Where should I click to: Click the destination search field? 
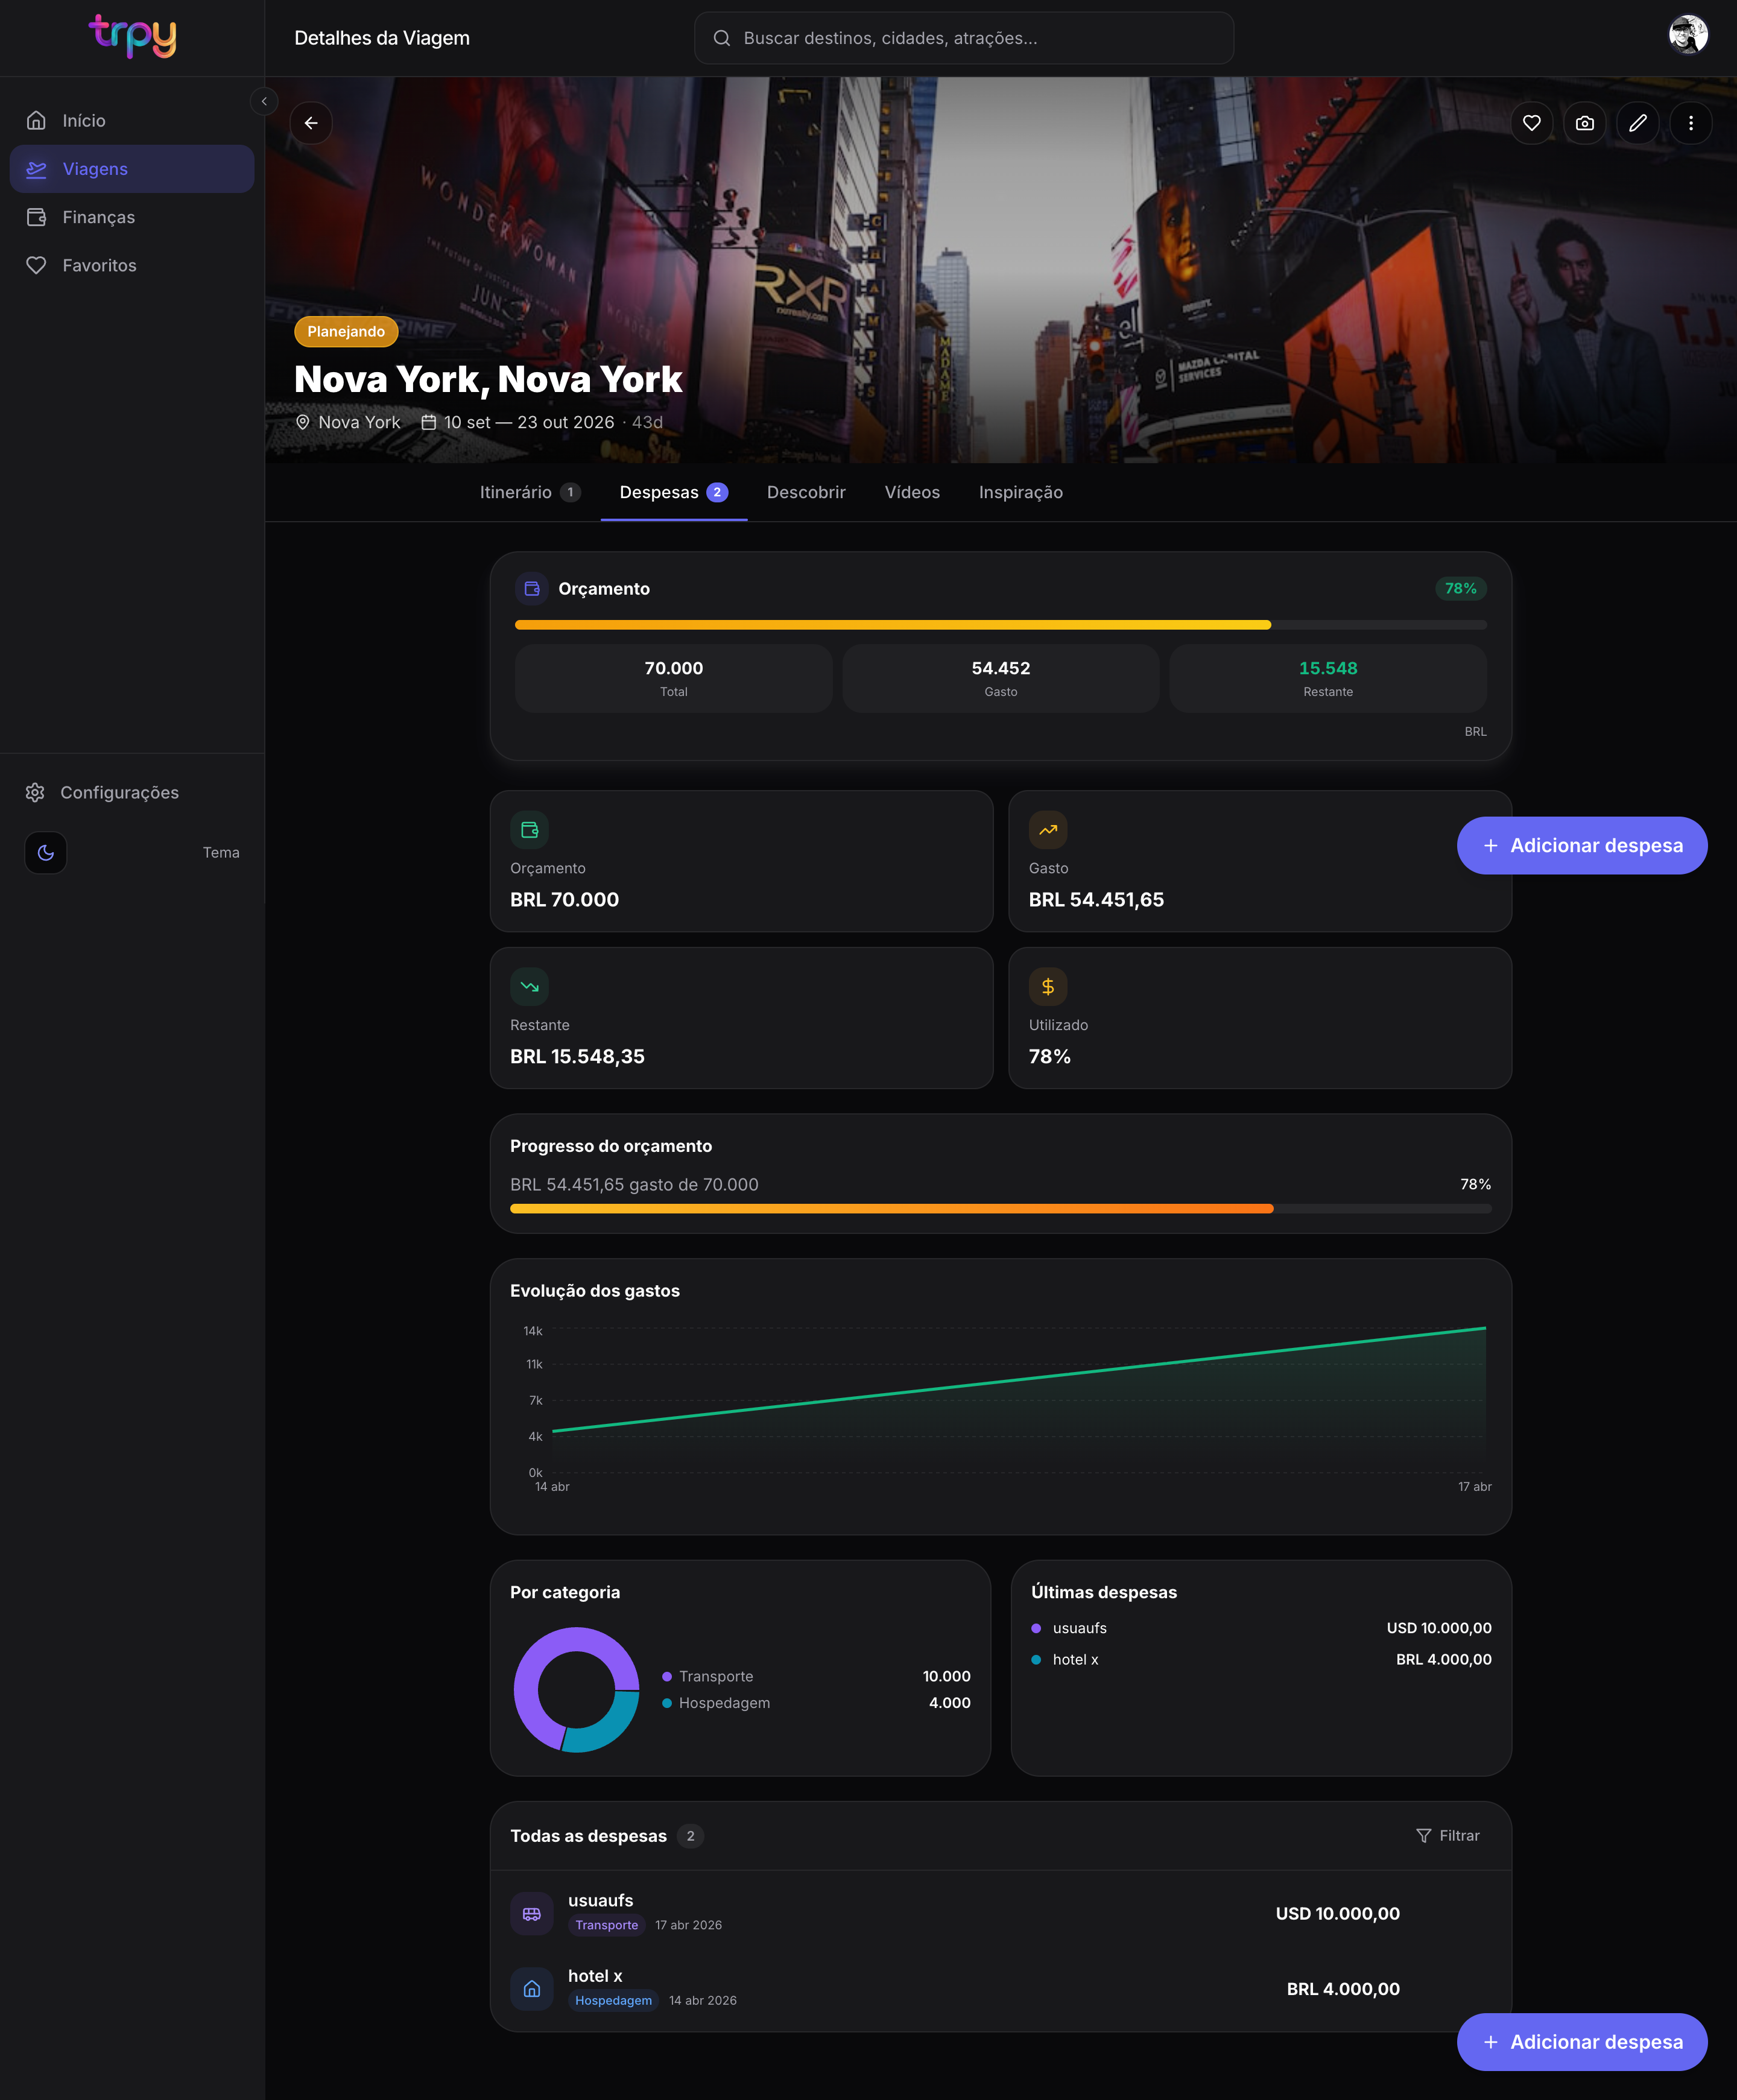964,38
